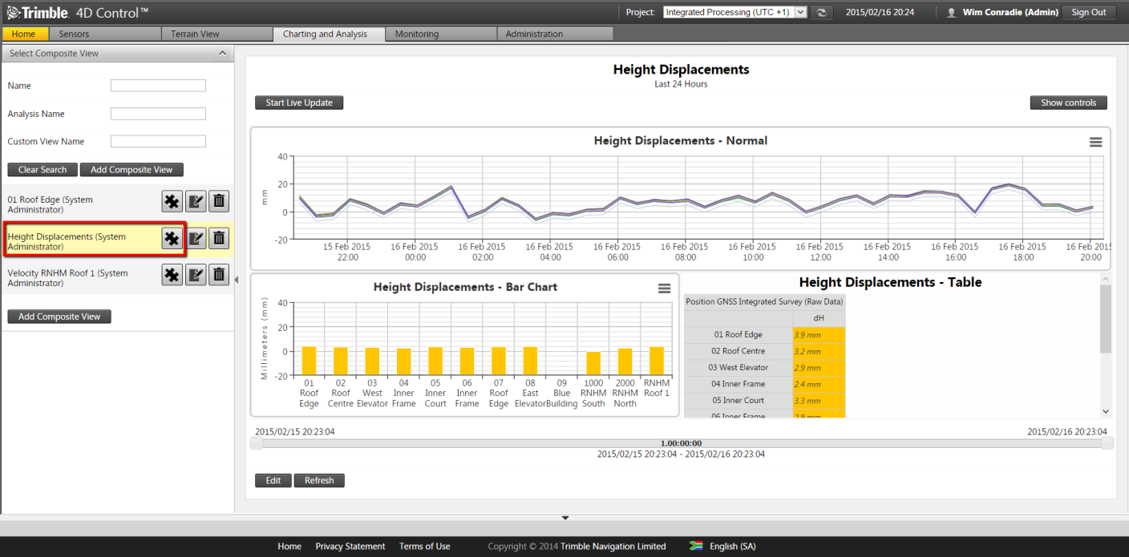This screenshot has height=557, width=1129.
Task: Click the Trimble logo
Action: point(37,12)
